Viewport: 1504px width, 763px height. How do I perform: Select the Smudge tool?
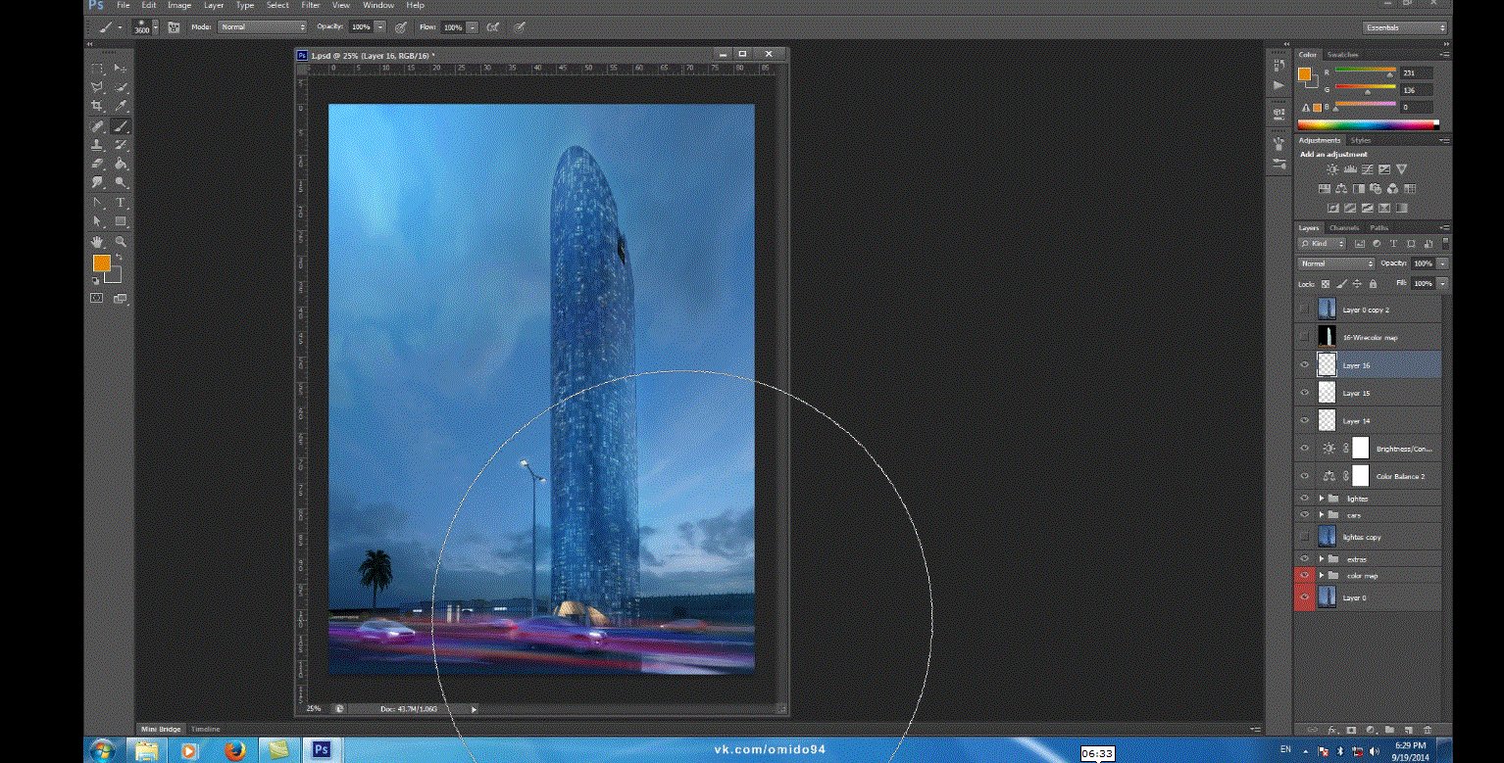tap(98, 182)
